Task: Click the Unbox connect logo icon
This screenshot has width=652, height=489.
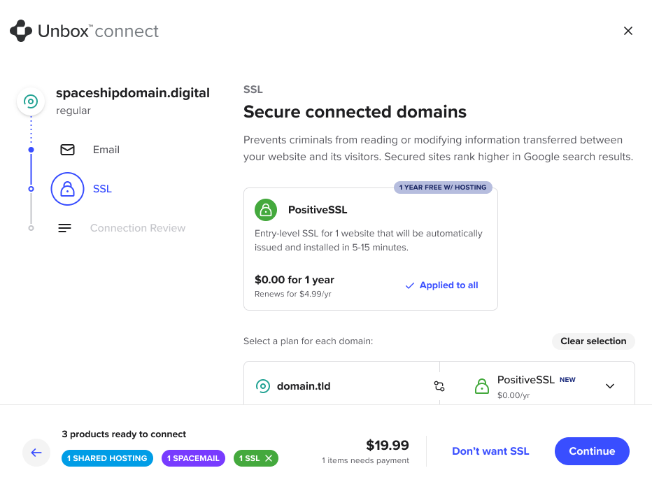Action: [x=20, y=31]
